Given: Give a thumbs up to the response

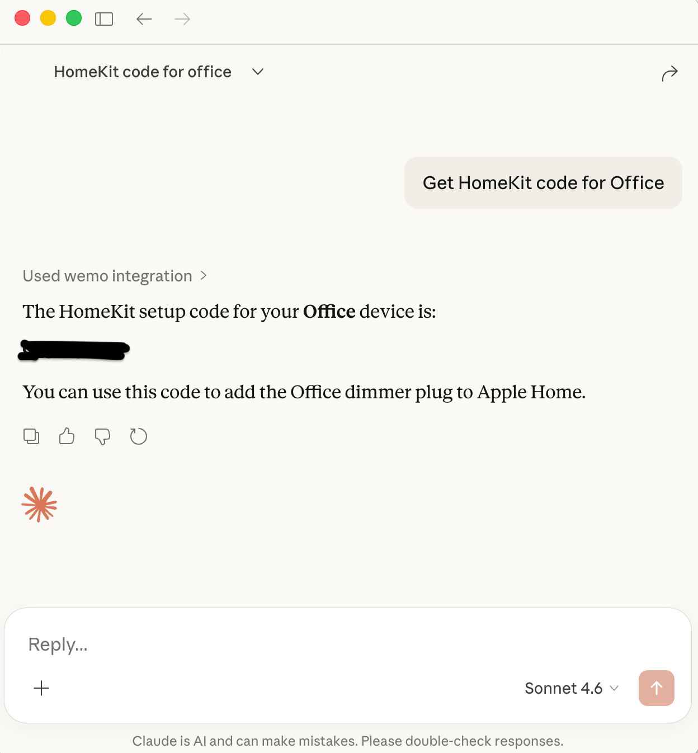Looking at the screenshot, I should (x=67, y=436).
